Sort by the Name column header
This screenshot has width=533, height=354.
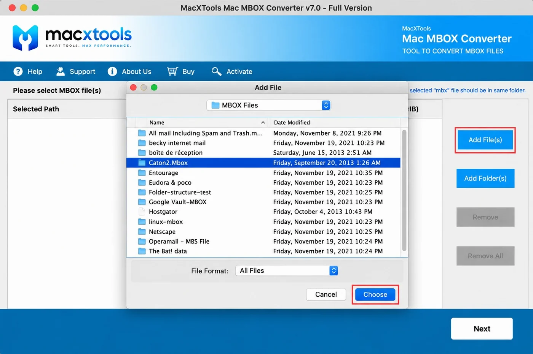tap(207, 122)
